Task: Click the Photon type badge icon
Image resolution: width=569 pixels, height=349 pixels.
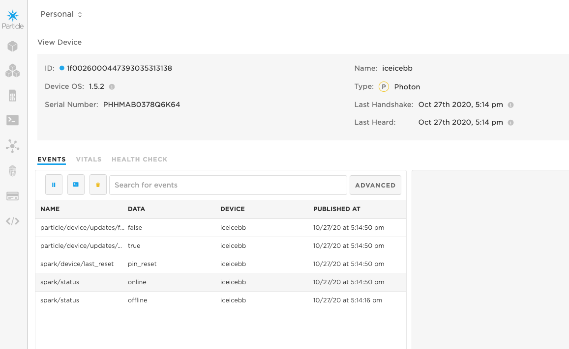Action: [384, 87]
